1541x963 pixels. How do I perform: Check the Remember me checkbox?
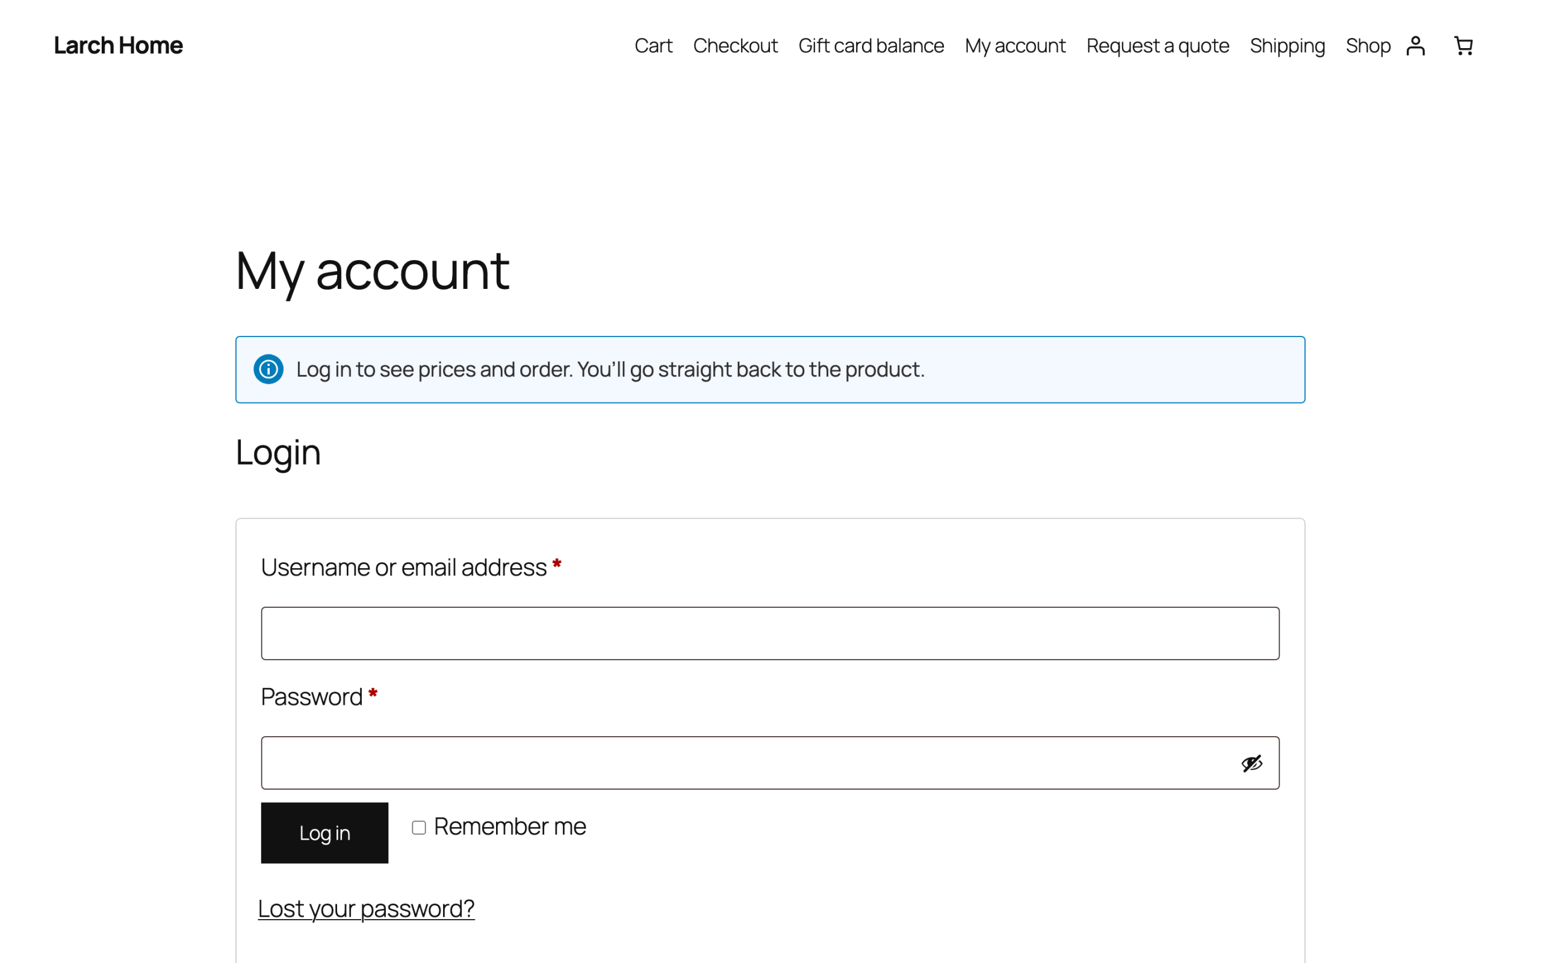click(418, 828)
